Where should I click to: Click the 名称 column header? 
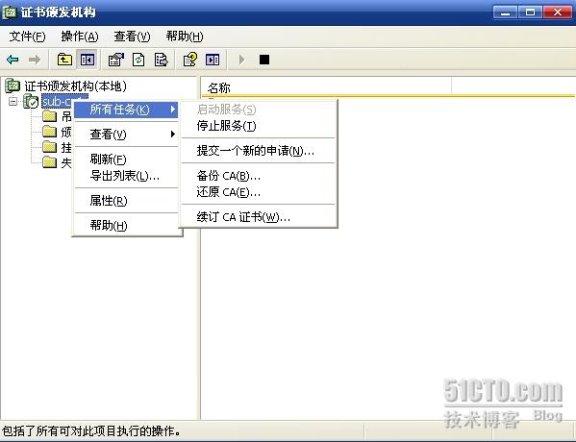coord(326,87)
